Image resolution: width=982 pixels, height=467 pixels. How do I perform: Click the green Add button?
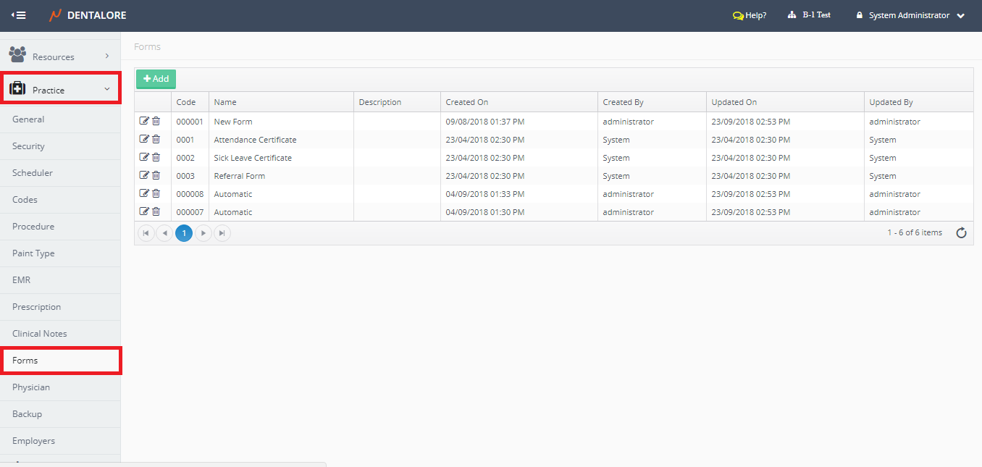click(x=156, y=79)
